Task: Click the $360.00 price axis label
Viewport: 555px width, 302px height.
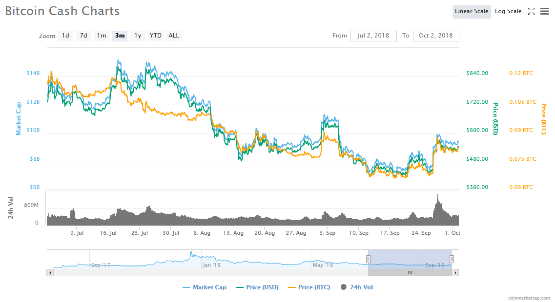Action: point(477,187)
